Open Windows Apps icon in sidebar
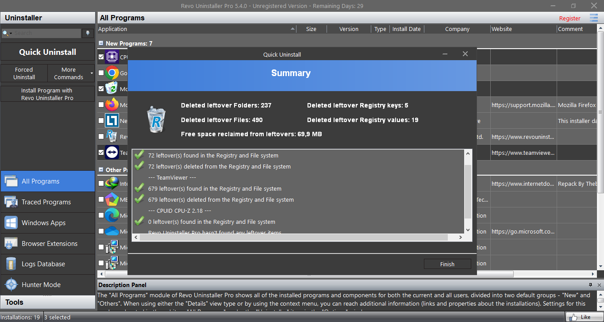This screenshot has height=322, width=604. (x=11, y=222)
